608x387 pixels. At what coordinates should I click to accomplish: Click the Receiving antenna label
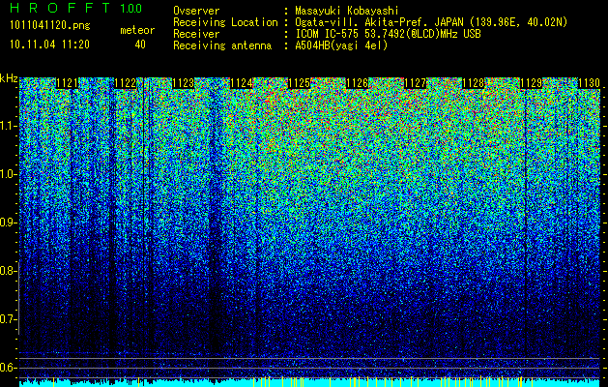(x=222, y=45)
